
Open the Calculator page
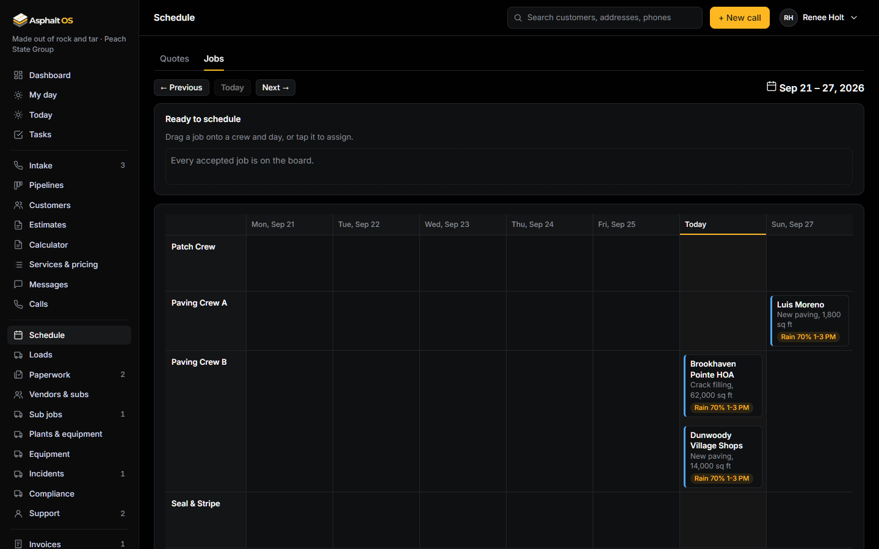pyautogui.click(x=69, y=245)
